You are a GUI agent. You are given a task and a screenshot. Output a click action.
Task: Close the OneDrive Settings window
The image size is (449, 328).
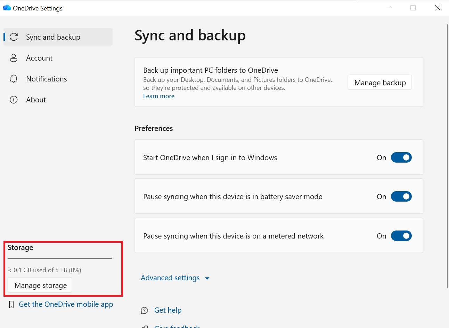coord(438,8)
